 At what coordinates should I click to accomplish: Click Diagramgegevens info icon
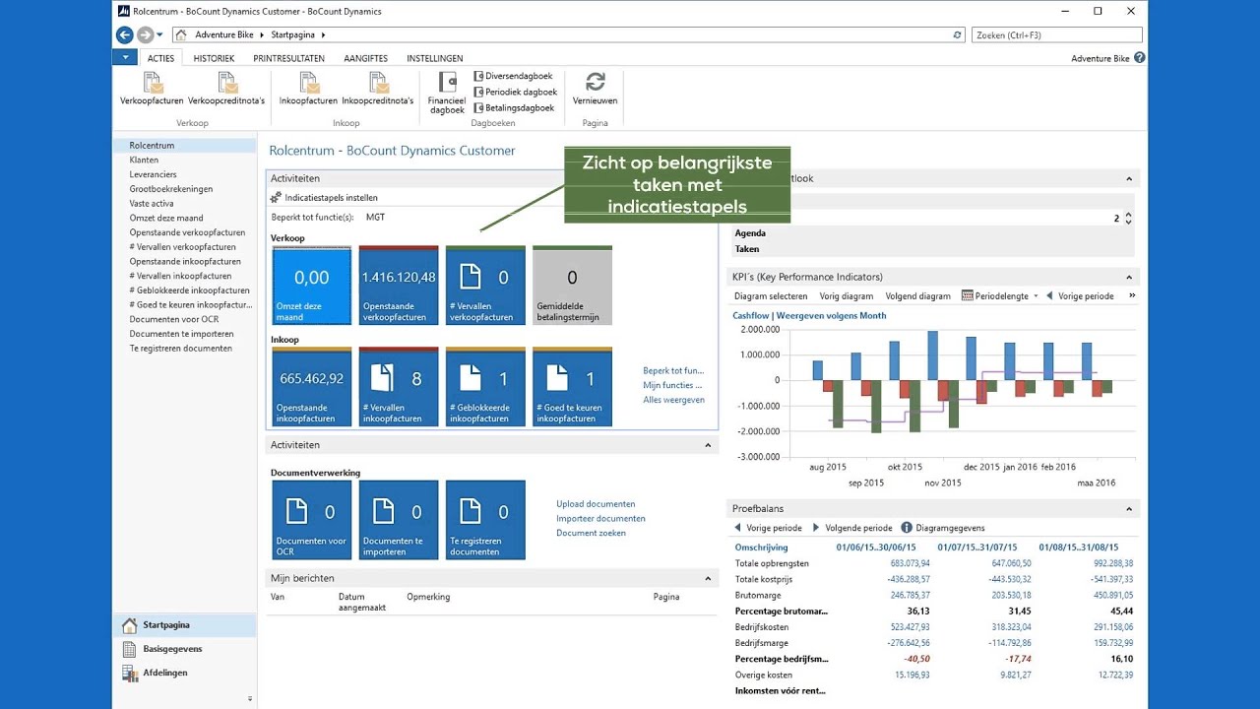(907, 528)
